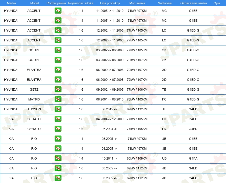Screen dimensions: 226x183
Task: Select the 80kW / 109KM power cell
Action: tap(137, 158)
